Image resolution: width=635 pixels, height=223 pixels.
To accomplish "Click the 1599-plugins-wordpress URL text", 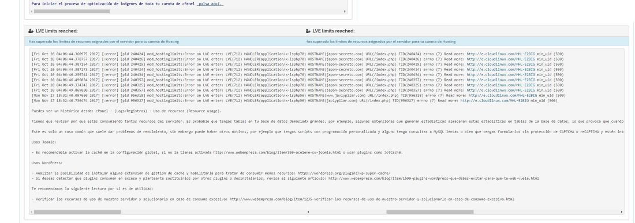I will (x=434, y=178).
